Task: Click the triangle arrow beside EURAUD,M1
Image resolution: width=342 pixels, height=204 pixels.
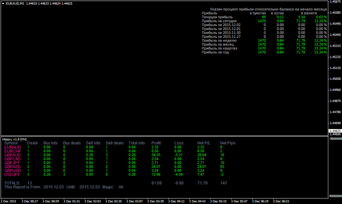Action: 3,4
